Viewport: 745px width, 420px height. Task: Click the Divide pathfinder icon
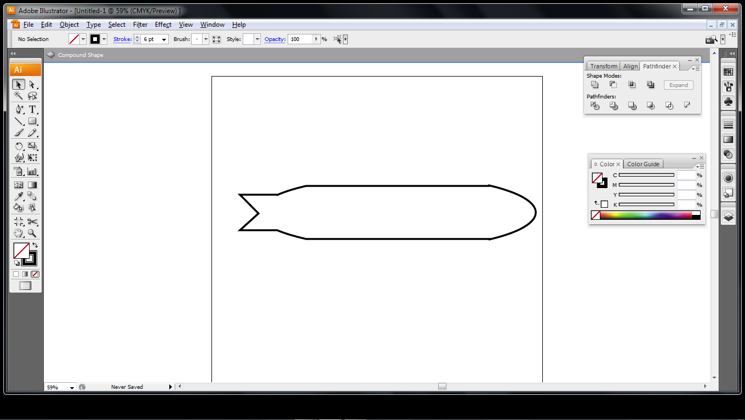point(595,106)
